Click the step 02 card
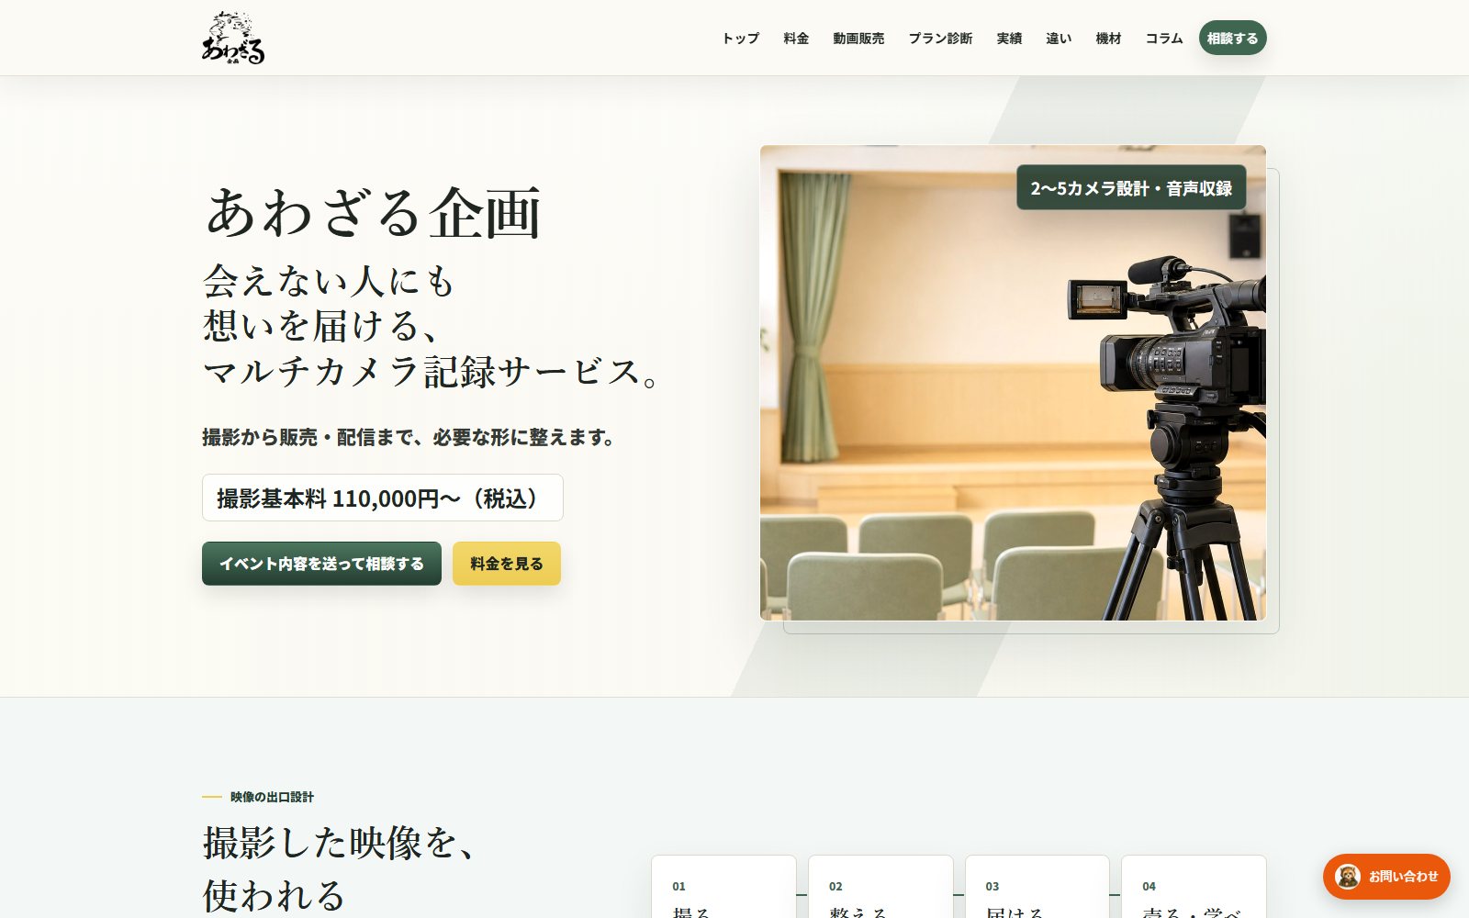The height and width of the screenshot is (918, 1469). (x=880, y=887)
